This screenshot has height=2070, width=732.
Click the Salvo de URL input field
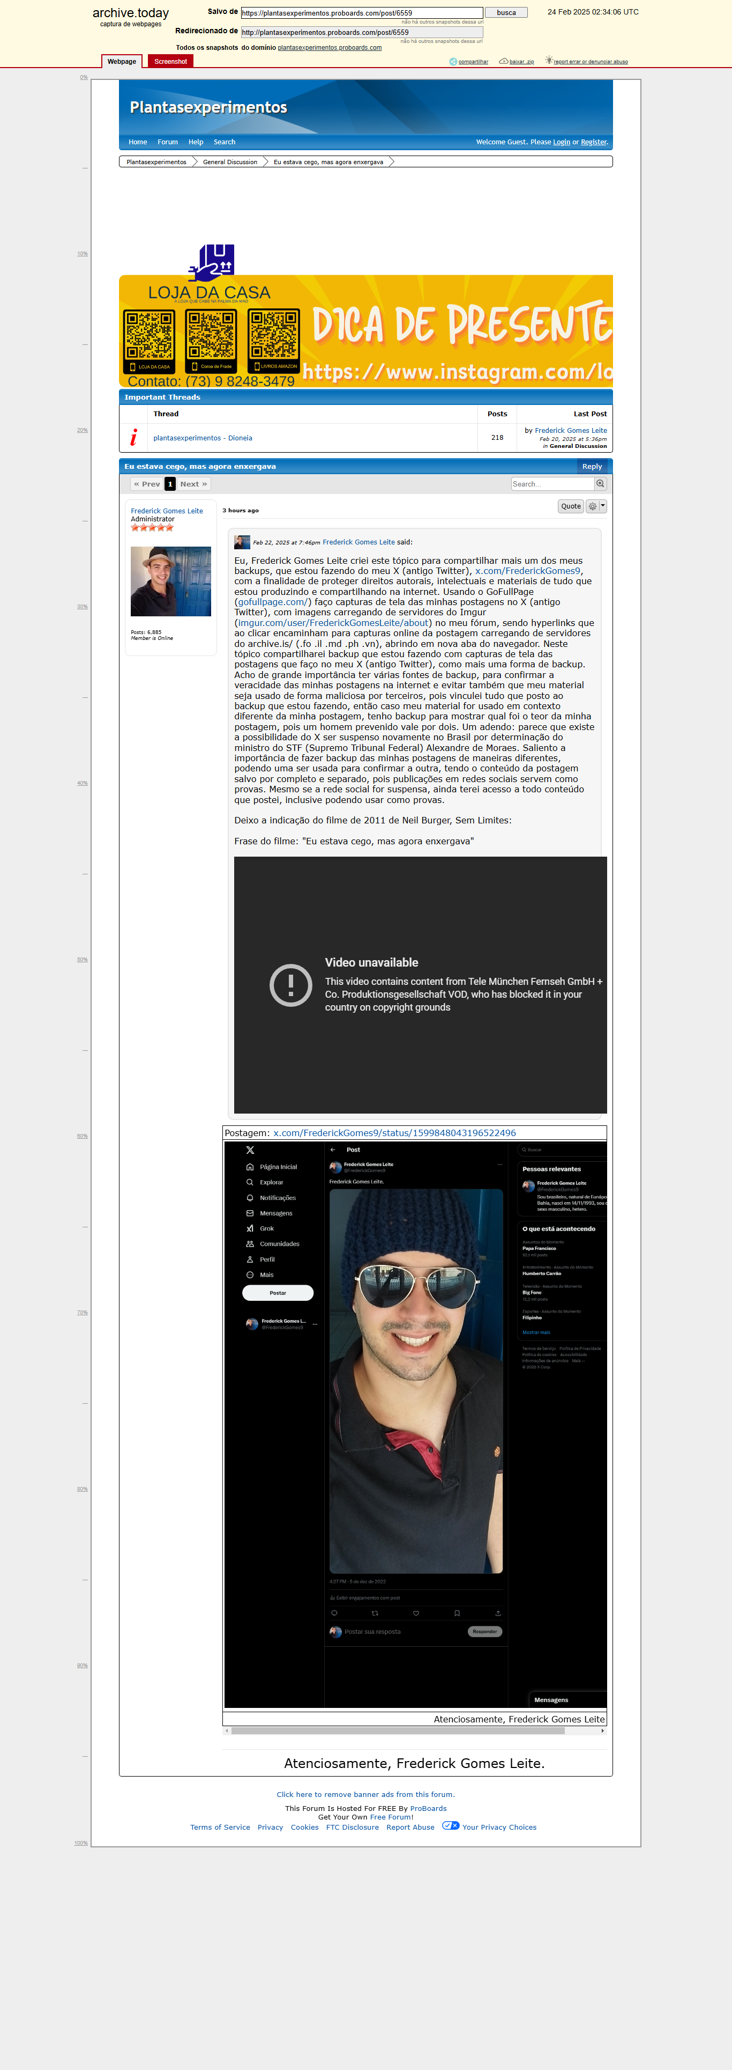click(x=362, y=13)
